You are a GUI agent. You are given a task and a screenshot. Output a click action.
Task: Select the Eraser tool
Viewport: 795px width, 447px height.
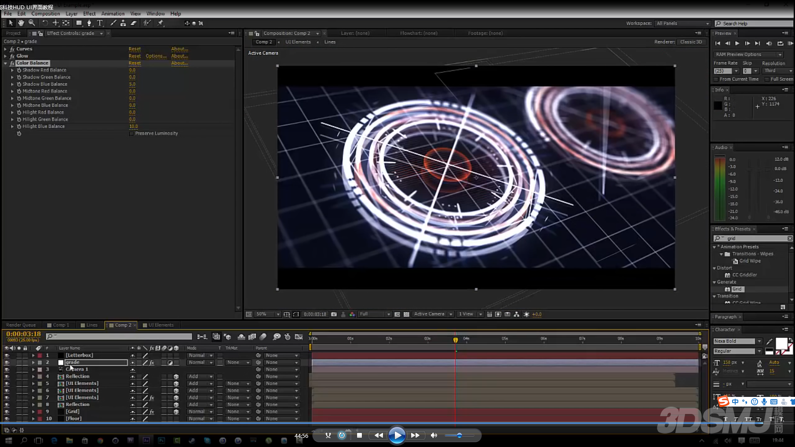(x=134, y=23)
